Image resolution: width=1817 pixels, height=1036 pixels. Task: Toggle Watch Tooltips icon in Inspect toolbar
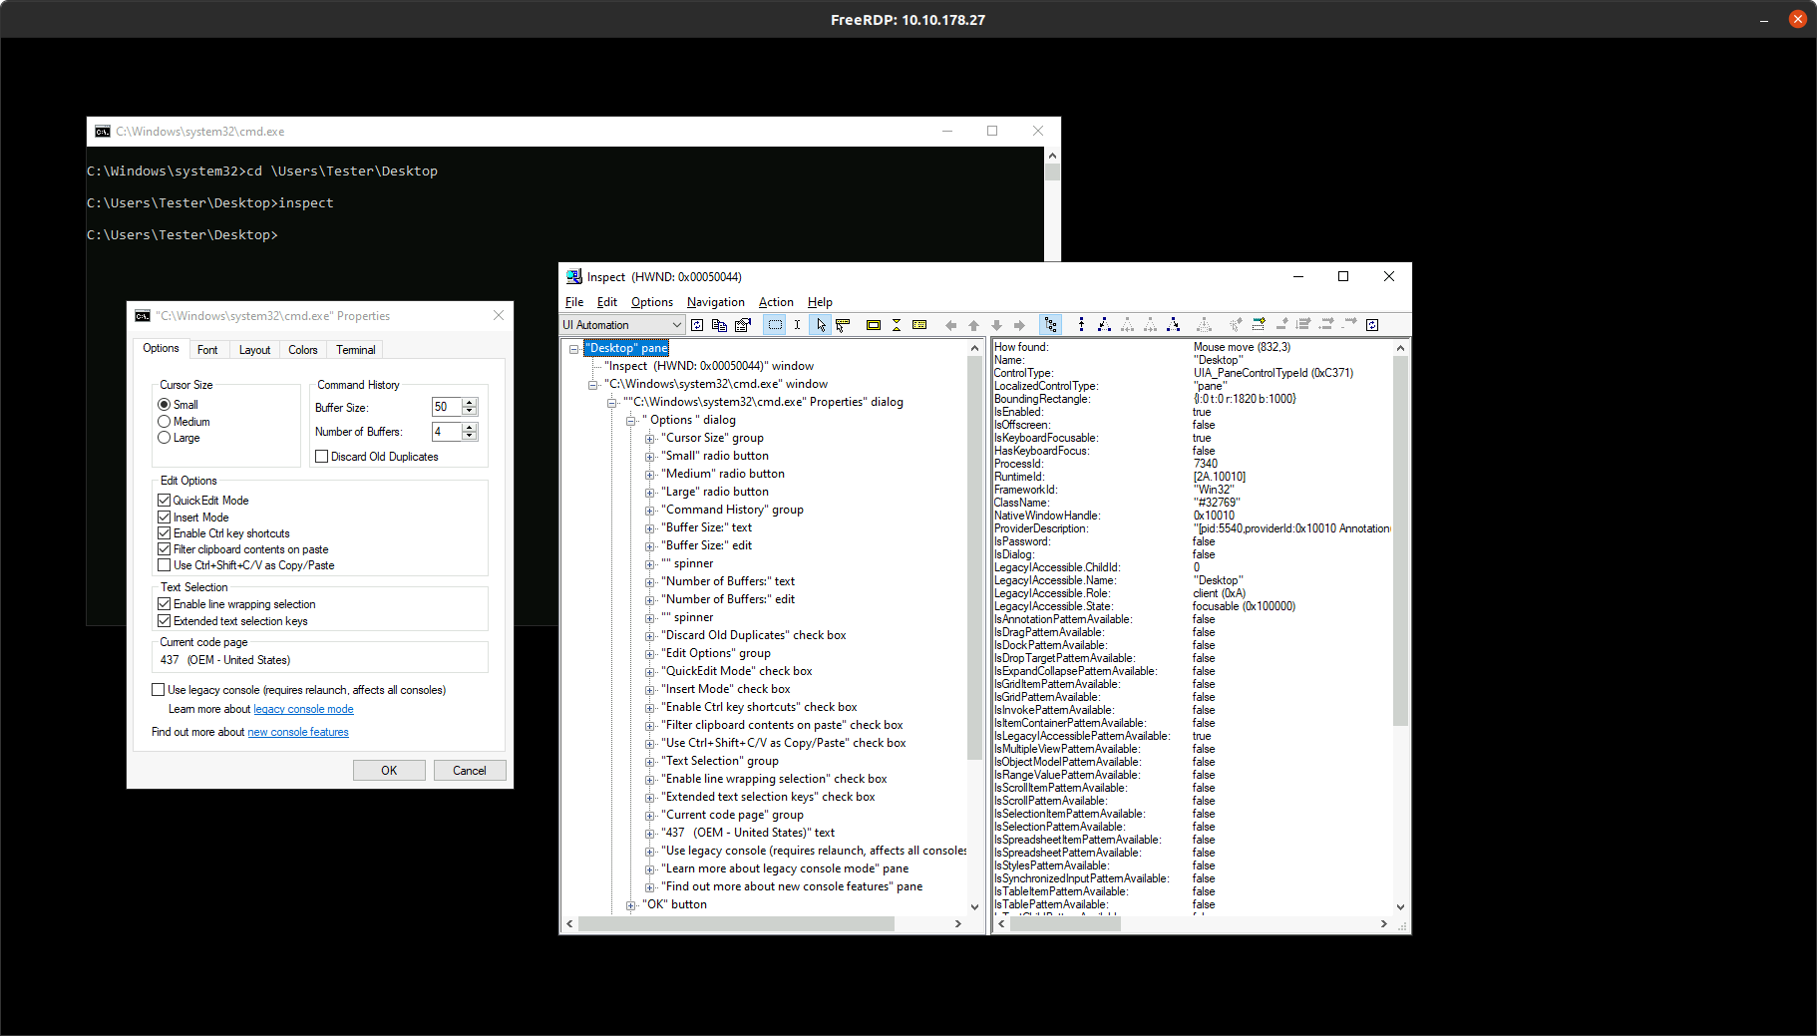(x=843, y=325)
